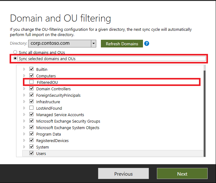Uncheck the RegisteredDevices checkbox
This screenshot has width=216, height=183.
[31, 140]
